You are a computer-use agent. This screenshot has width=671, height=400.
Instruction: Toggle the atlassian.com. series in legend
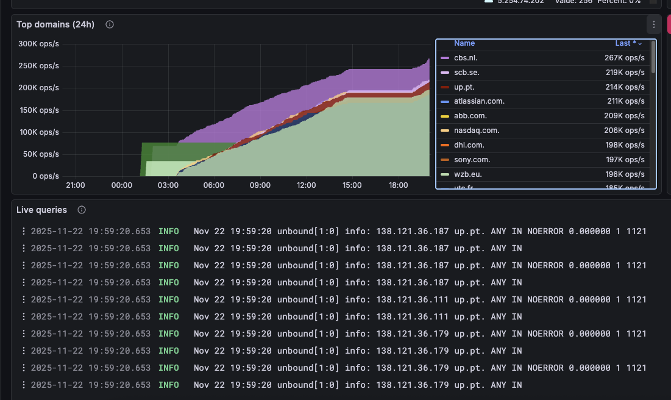point(479,101)
